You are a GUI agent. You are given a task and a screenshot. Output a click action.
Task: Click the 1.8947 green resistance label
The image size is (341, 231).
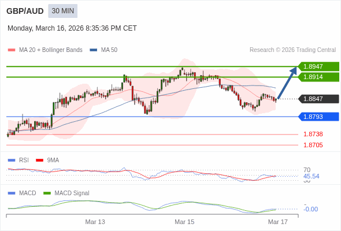(x=318, y=66)
